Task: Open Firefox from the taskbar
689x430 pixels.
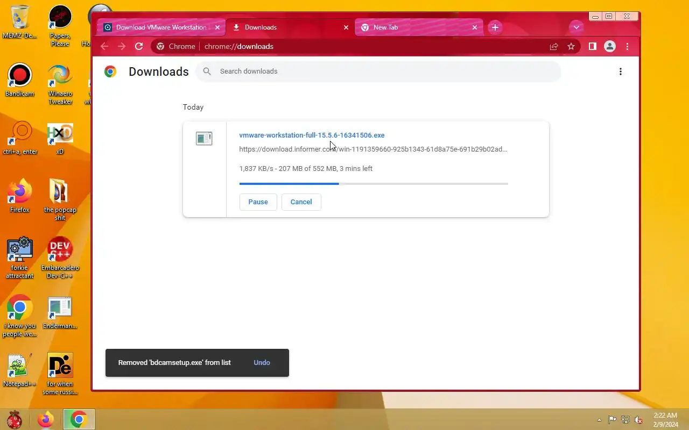Action: coord(46,420)
